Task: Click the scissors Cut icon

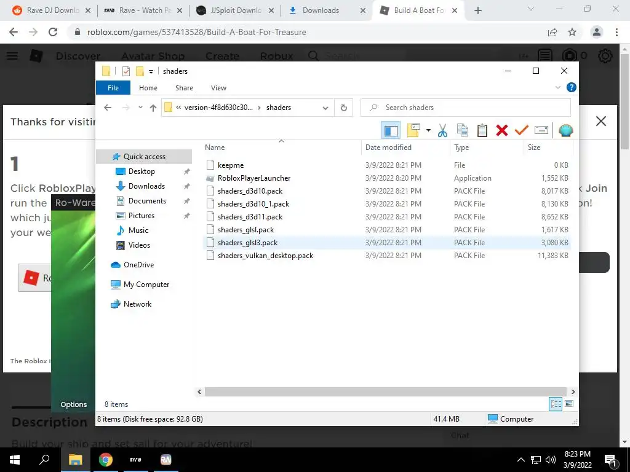Action: 442,130
